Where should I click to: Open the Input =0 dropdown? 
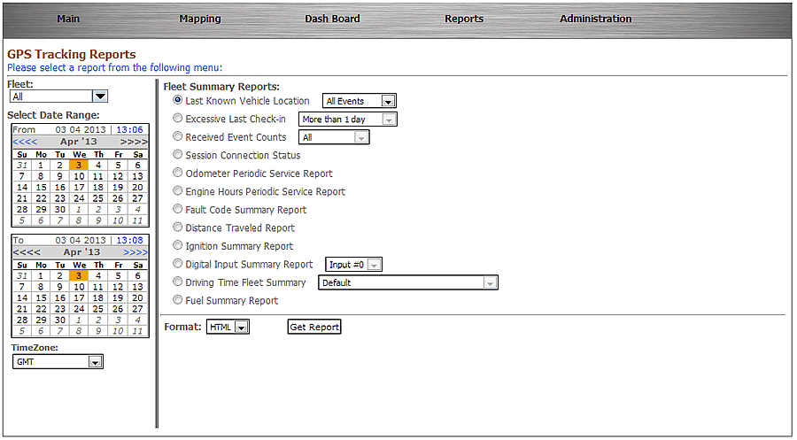click(x=353, y=265)
